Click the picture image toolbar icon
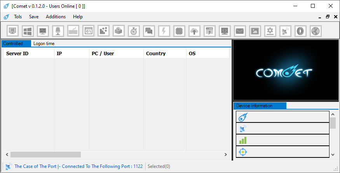This screenshot has height=173, width=340. point(255,31)
